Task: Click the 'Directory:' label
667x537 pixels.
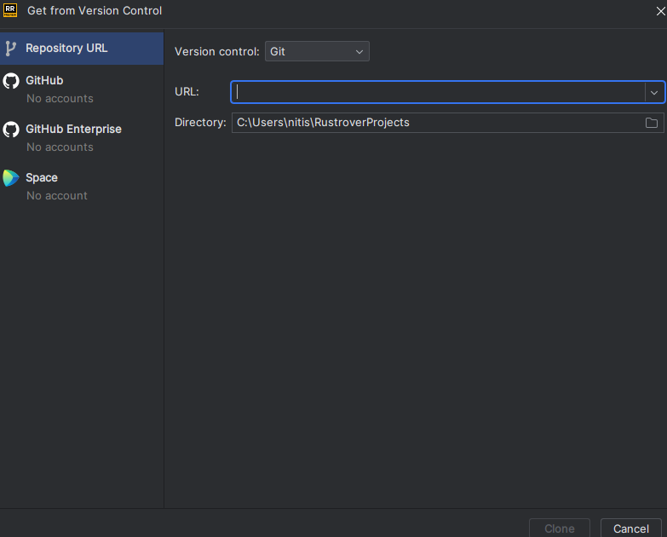Action: pos(200,123)
